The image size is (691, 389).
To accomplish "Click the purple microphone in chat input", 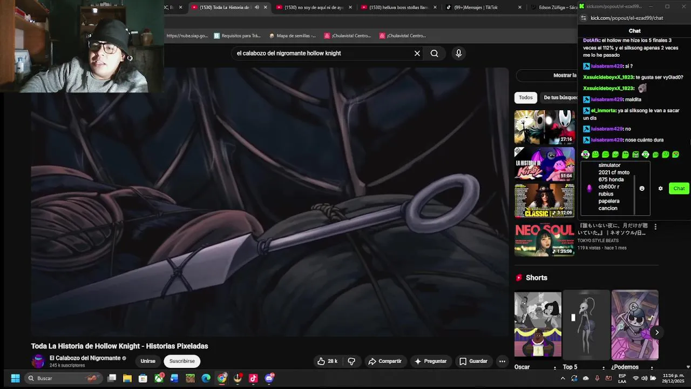I will click(589, 189).
